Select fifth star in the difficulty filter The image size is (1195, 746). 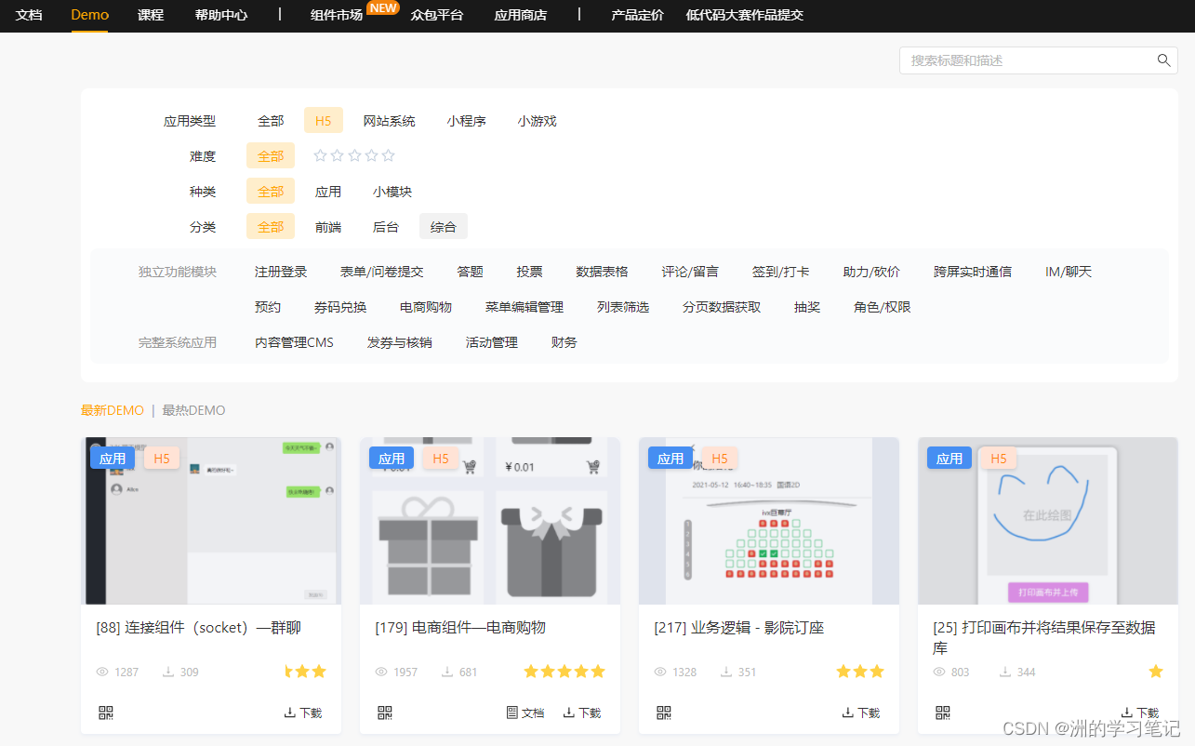click(x=389, y=155)
